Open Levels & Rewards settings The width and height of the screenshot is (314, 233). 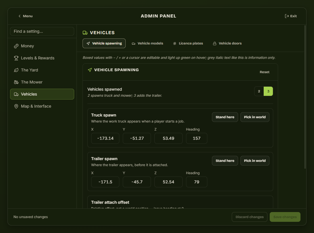[42, 58]
